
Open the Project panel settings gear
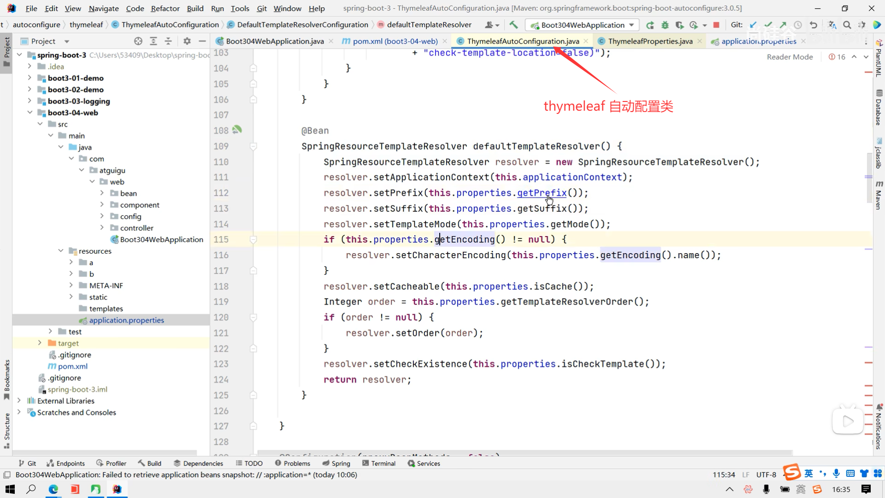pyautogui.click(x=187, y=41)
